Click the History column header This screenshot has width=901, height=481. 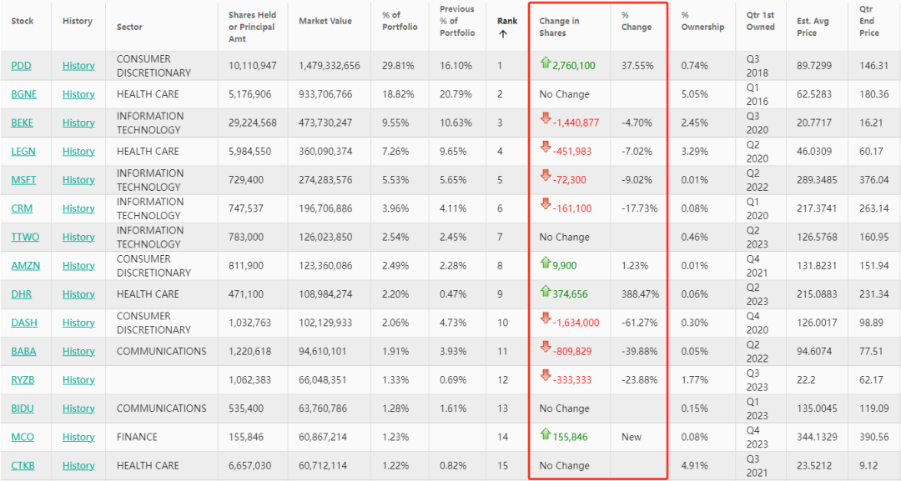pos(77,21)
